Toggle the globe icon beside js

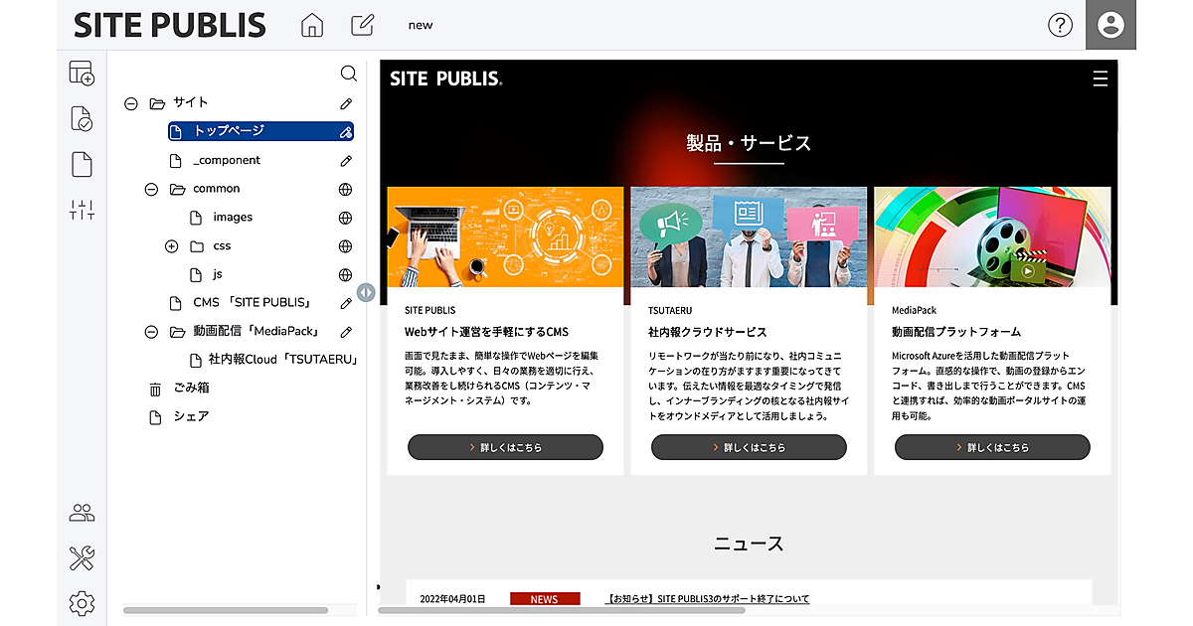(x=345, y=275)
